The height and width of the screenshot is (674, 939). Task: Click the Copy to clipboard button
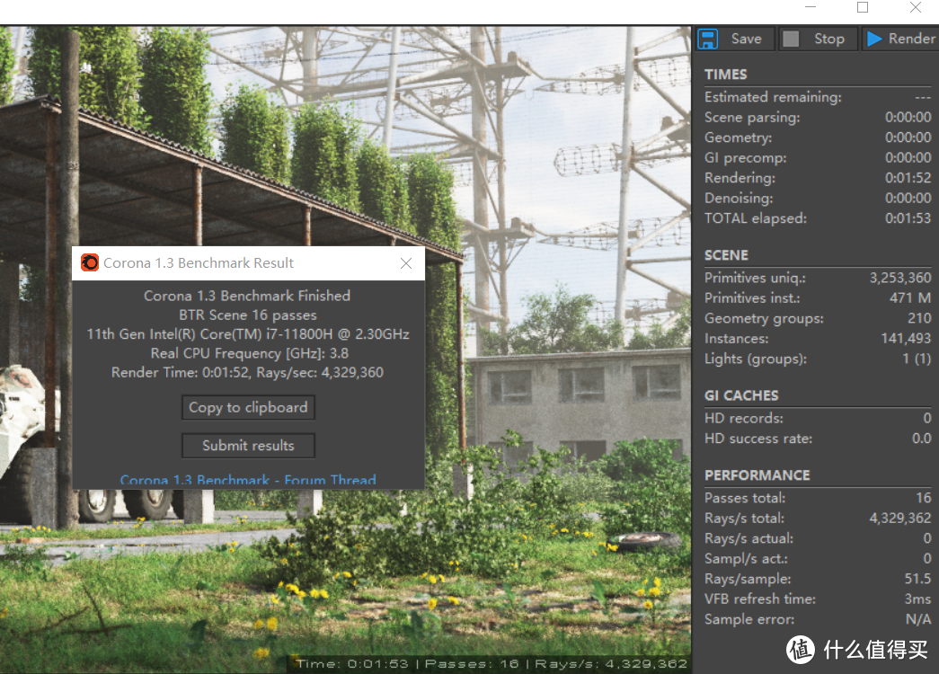248,407
